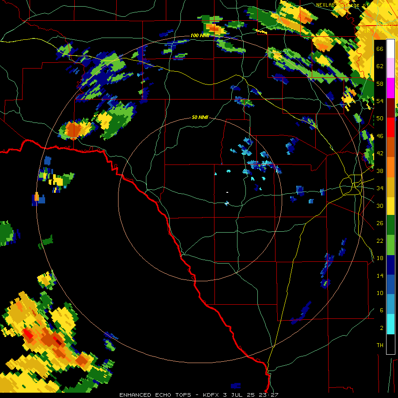
Task: Click the "23:27" timestamp
Action: click(x=268, y=395)
